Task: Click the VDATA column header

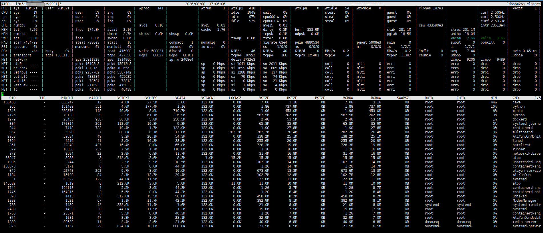Action: point(180,98)
